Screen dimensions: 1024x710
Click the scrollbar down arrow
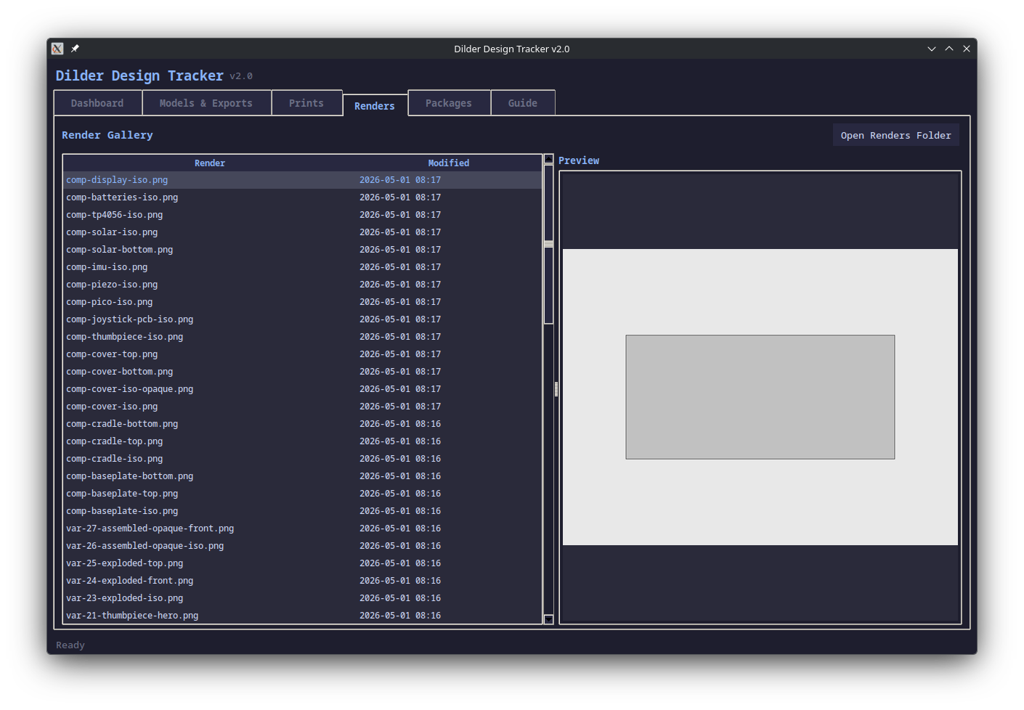coord(549,619)
